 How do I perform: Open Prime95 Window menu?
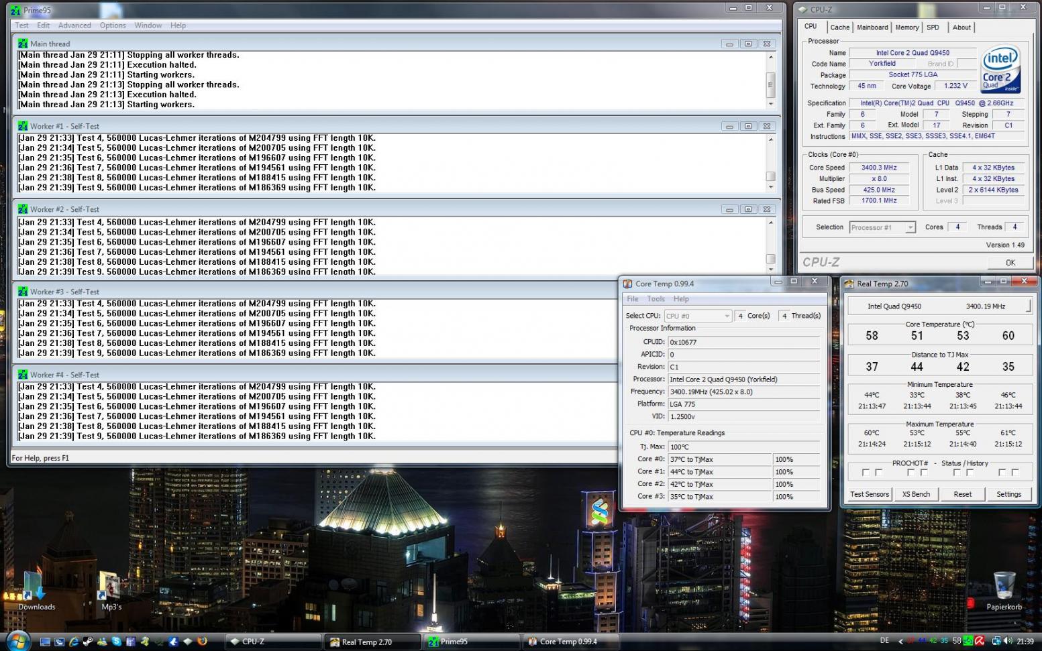point(148,25)
